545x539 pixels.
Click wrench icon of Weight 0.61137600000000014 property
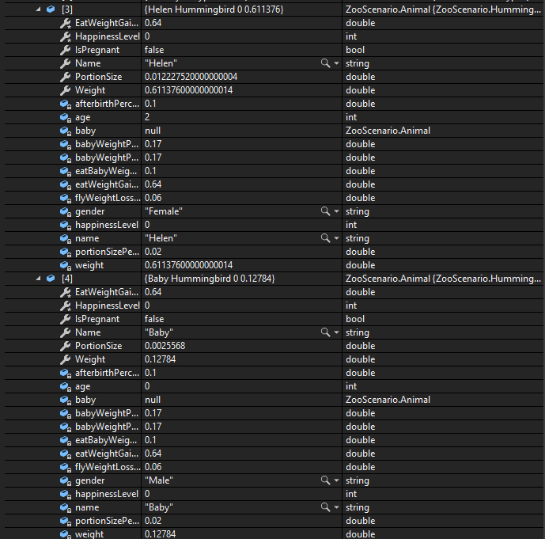point(66,90)
